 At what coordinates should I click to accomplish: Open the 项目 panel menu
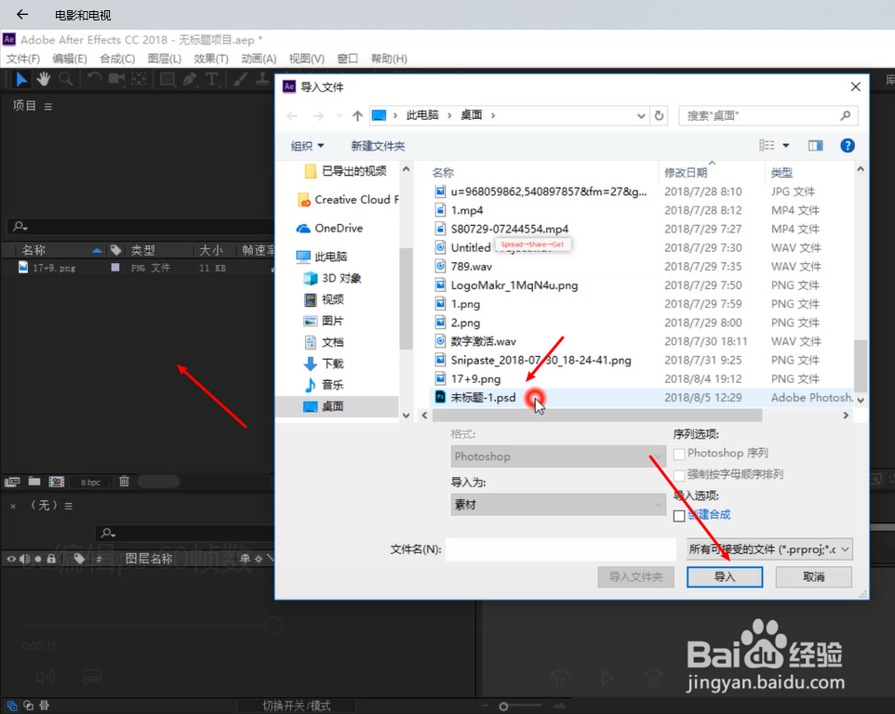point(48,107)
